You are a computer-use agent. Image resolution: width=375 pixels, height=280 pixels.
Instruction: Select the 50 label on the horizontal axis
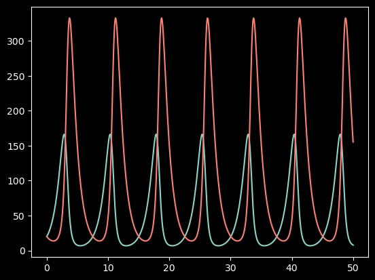353,268
